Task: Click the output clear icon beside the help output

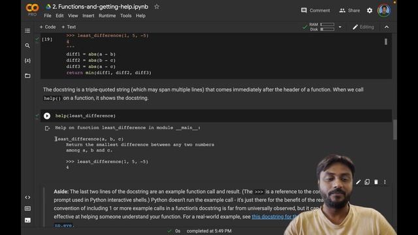Action: (47, 128)
